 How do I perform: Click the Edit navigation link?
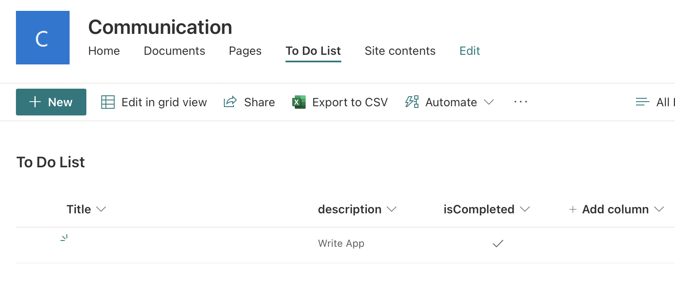[x=470, y=51]
